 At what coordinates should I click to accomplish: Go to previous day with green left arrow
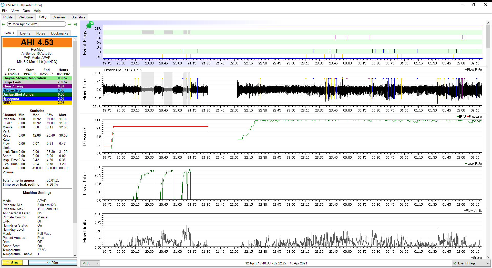tap(4, 24)
